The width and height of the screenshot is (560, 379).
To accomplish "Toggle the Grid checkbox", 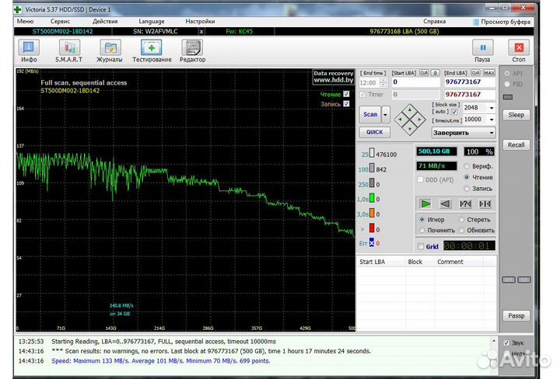I will [421, 247].
